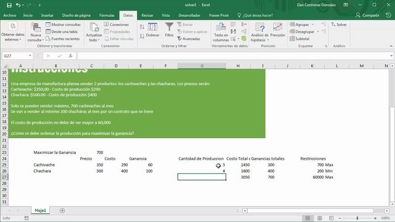The image size is (395, 222).
Task: Expand the Validación de datos dropdown arrow
Action: (238, 39)
